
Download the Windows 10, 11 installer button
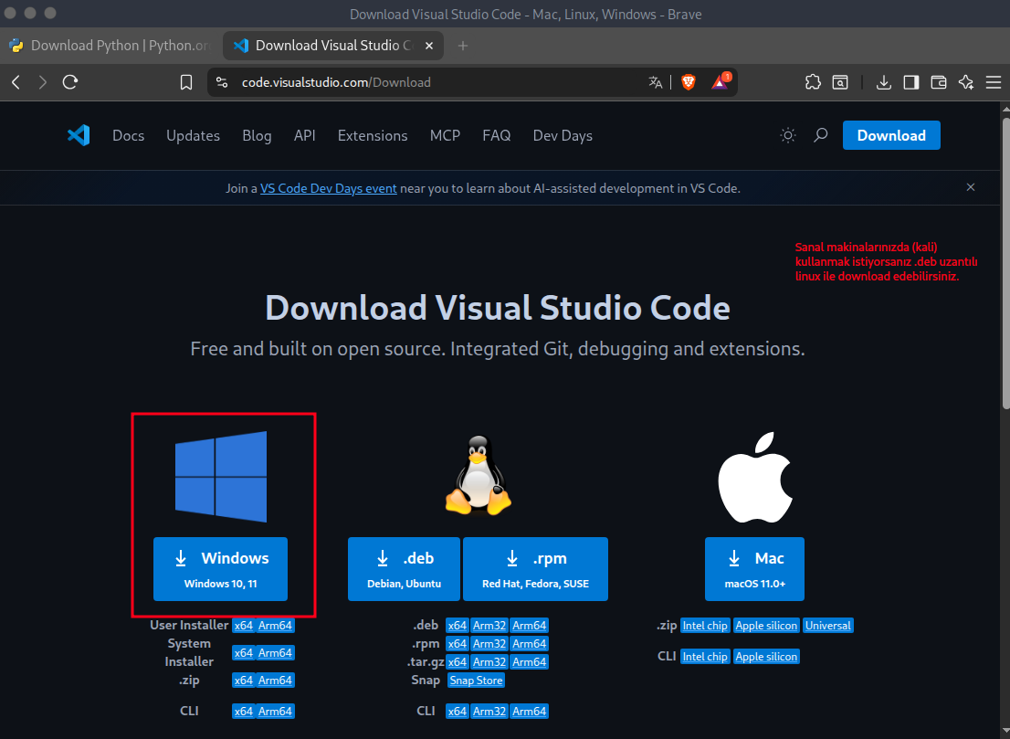(x=220, y=569)
